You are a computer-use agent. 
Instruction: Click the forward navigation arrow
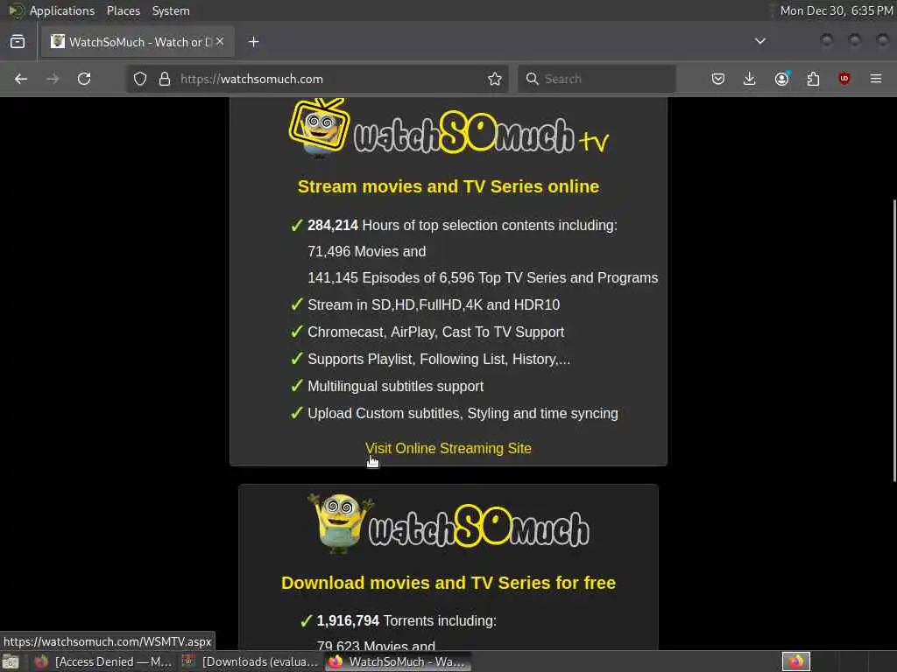53,79
